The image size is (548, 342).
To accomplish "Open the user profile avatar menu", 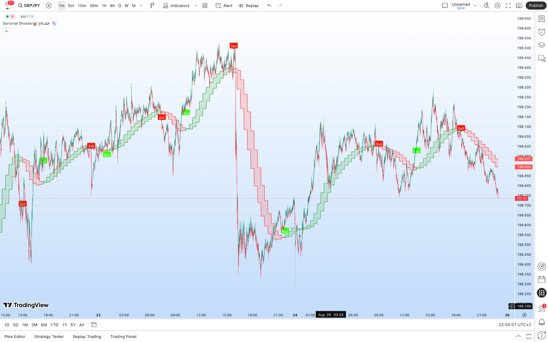I will click(8, 5).
